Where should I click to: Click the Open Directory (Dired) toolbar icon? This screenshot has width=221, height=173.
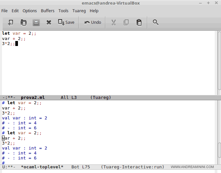pos(36,22)
